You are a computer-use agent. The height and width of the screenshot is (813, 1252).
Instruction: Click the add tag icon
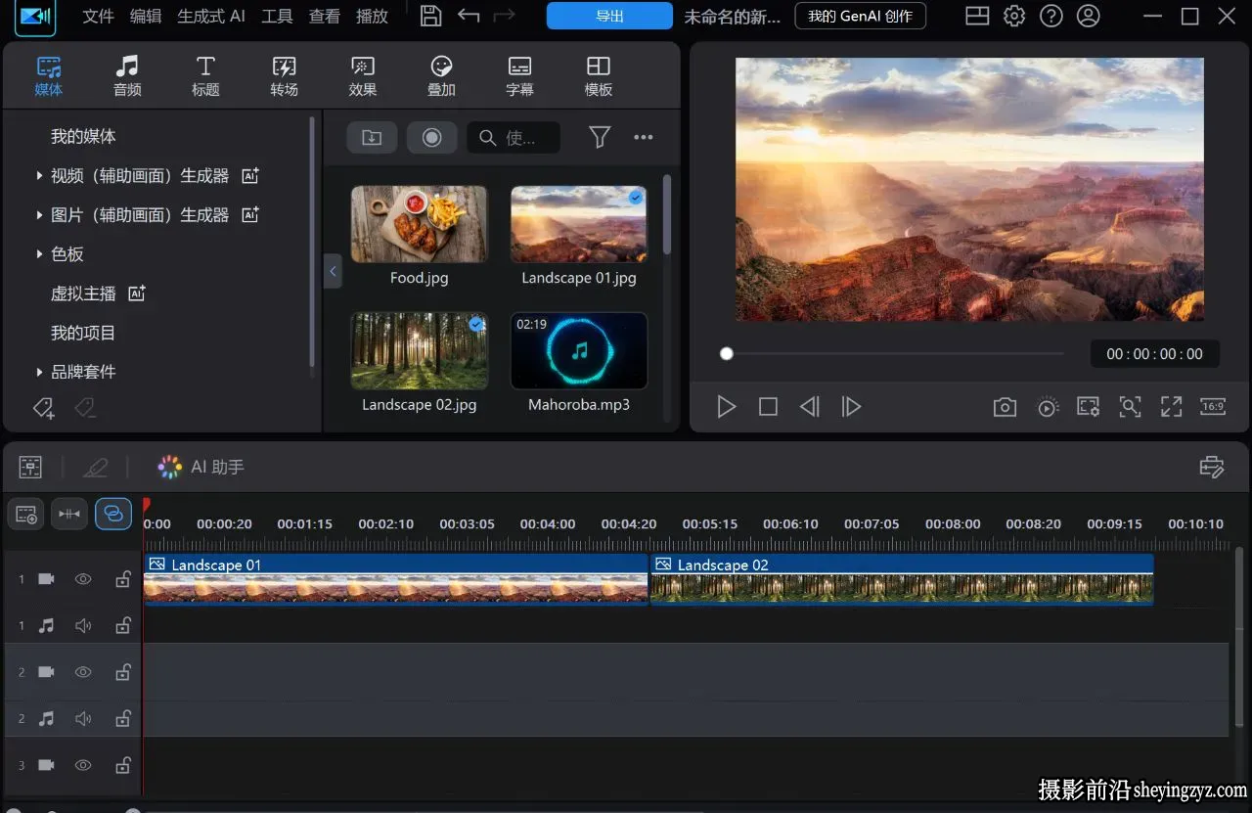[x=43, y=408]
